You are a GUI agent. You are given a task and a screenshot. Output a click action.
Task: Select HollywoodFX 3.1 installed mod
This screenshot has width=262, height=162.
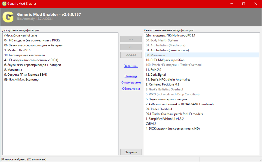171,35
